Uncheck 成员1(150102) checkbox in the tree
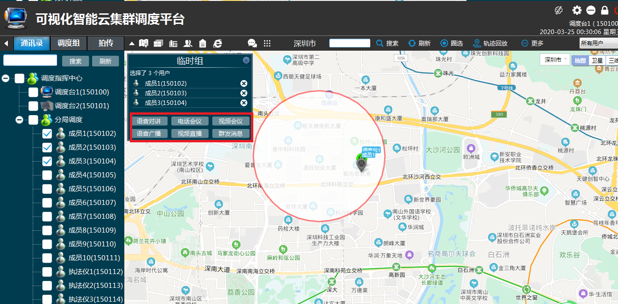The height and width of the screenshot is (304, 618). point(47,134)
